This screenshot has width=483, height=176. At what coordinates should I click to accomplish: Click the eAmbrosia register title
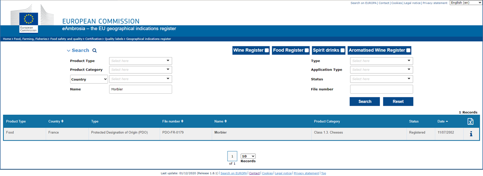[x=119, y=29]
